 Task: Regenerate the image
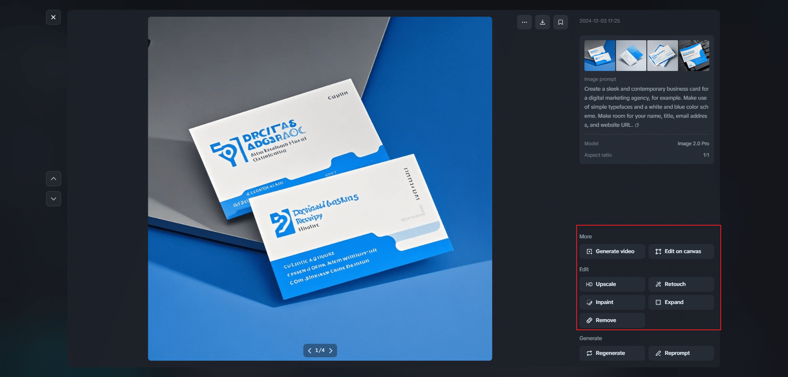[612, 353]
